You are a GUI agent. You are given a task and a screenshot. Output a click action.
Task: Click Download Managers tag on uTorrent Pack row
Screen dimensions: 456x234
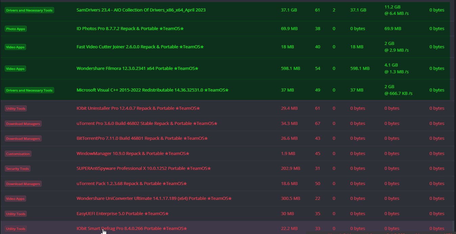[23, 184]
